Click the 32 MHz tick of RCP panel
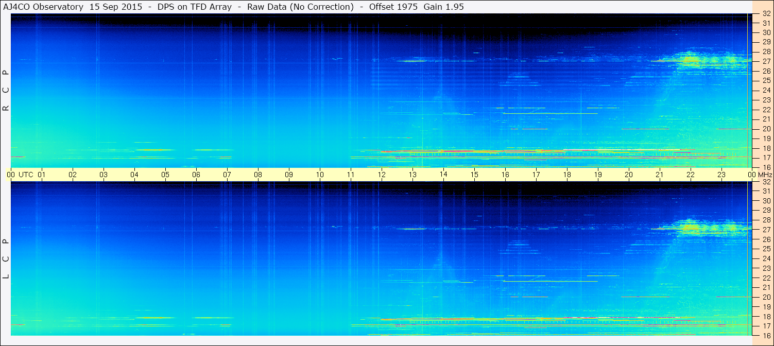Viewport: 774px width, 346px height. 766,13
